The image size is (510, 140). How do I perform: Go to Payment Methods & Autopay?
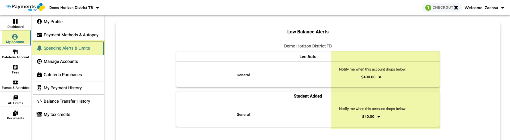(71, 35)
